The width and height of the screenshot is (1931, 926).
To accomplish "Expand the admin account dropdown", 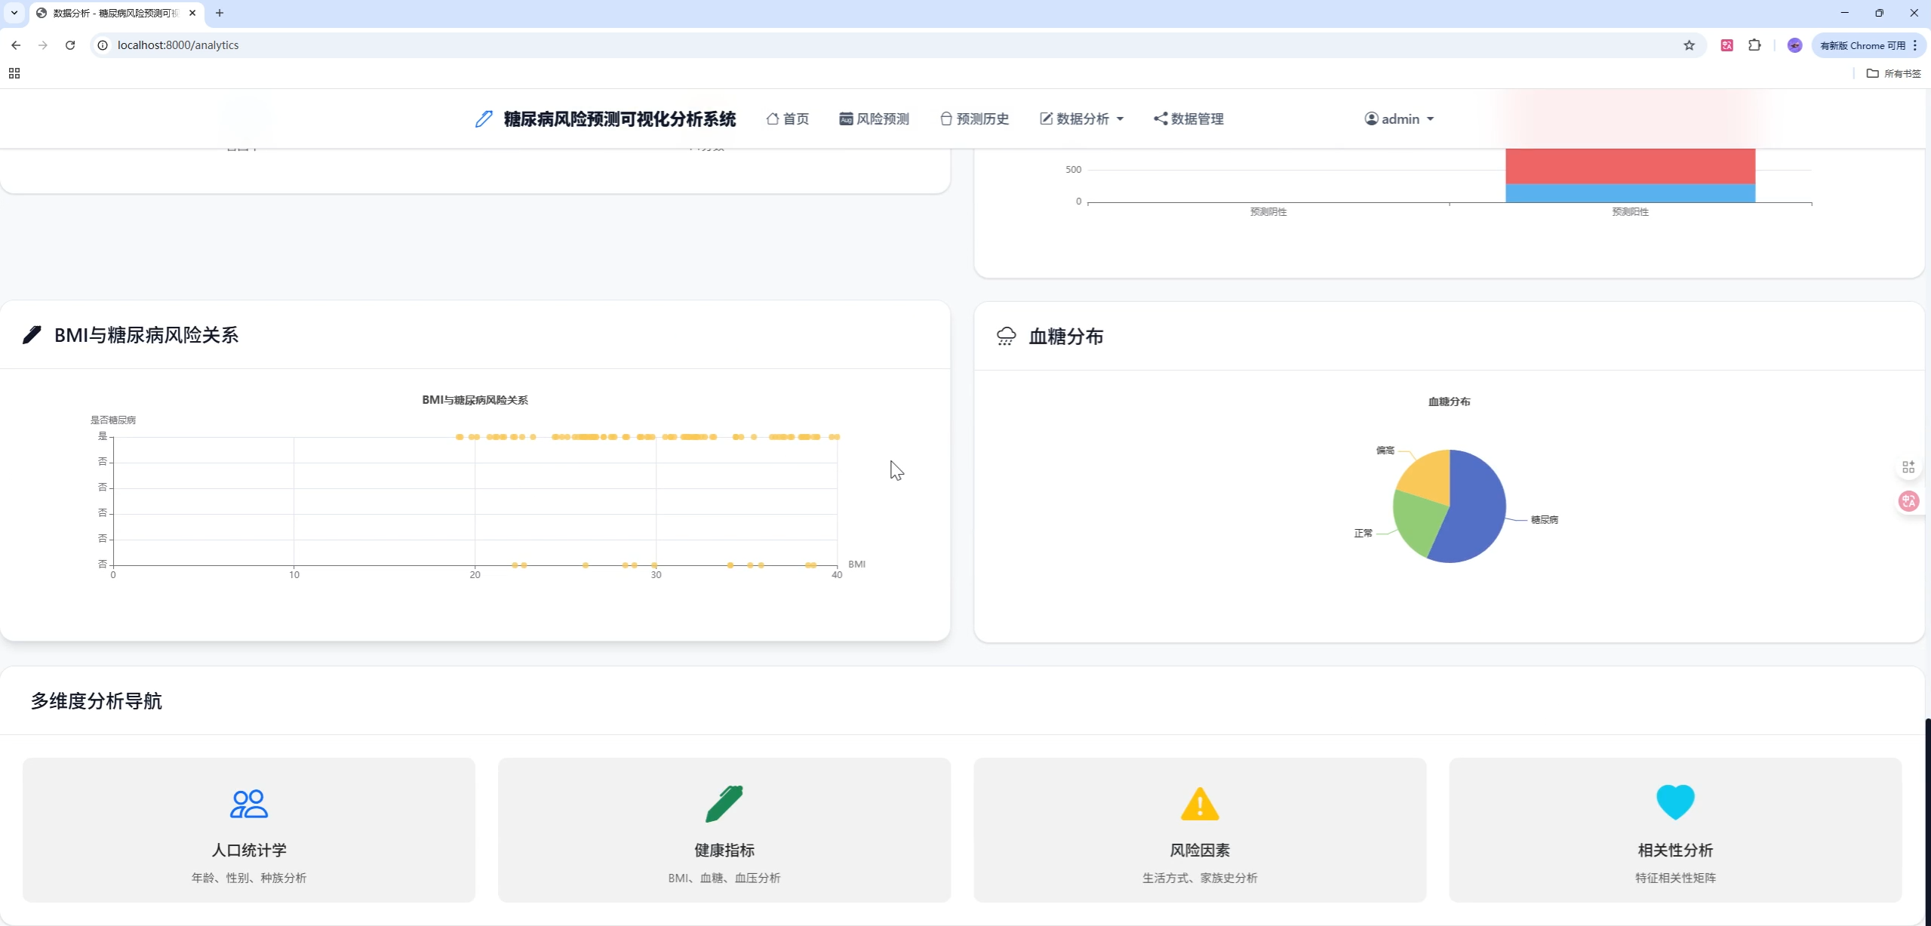I will click(1398, 118).
